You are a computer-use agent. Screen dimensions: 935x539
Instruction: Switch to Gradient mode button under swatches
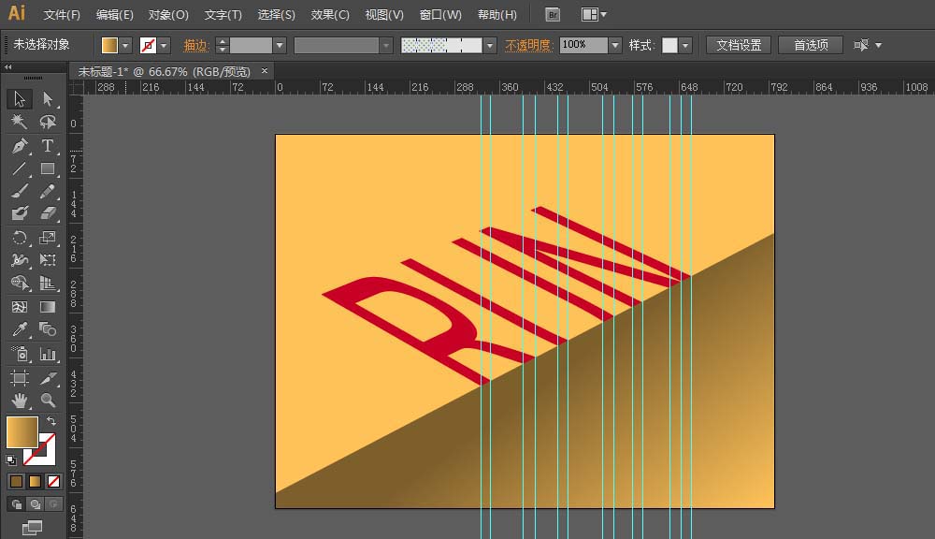[35, 481]
